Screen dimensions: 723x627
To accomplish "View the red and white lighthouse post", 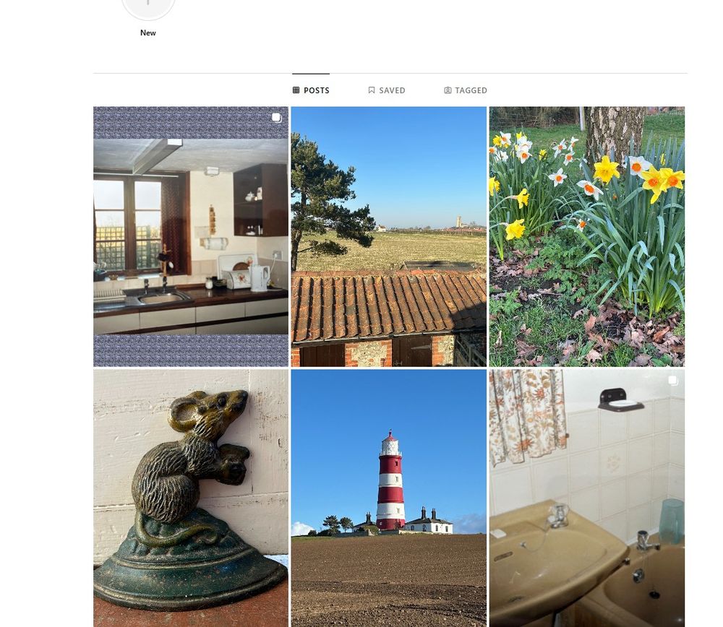I will [389, 498].
